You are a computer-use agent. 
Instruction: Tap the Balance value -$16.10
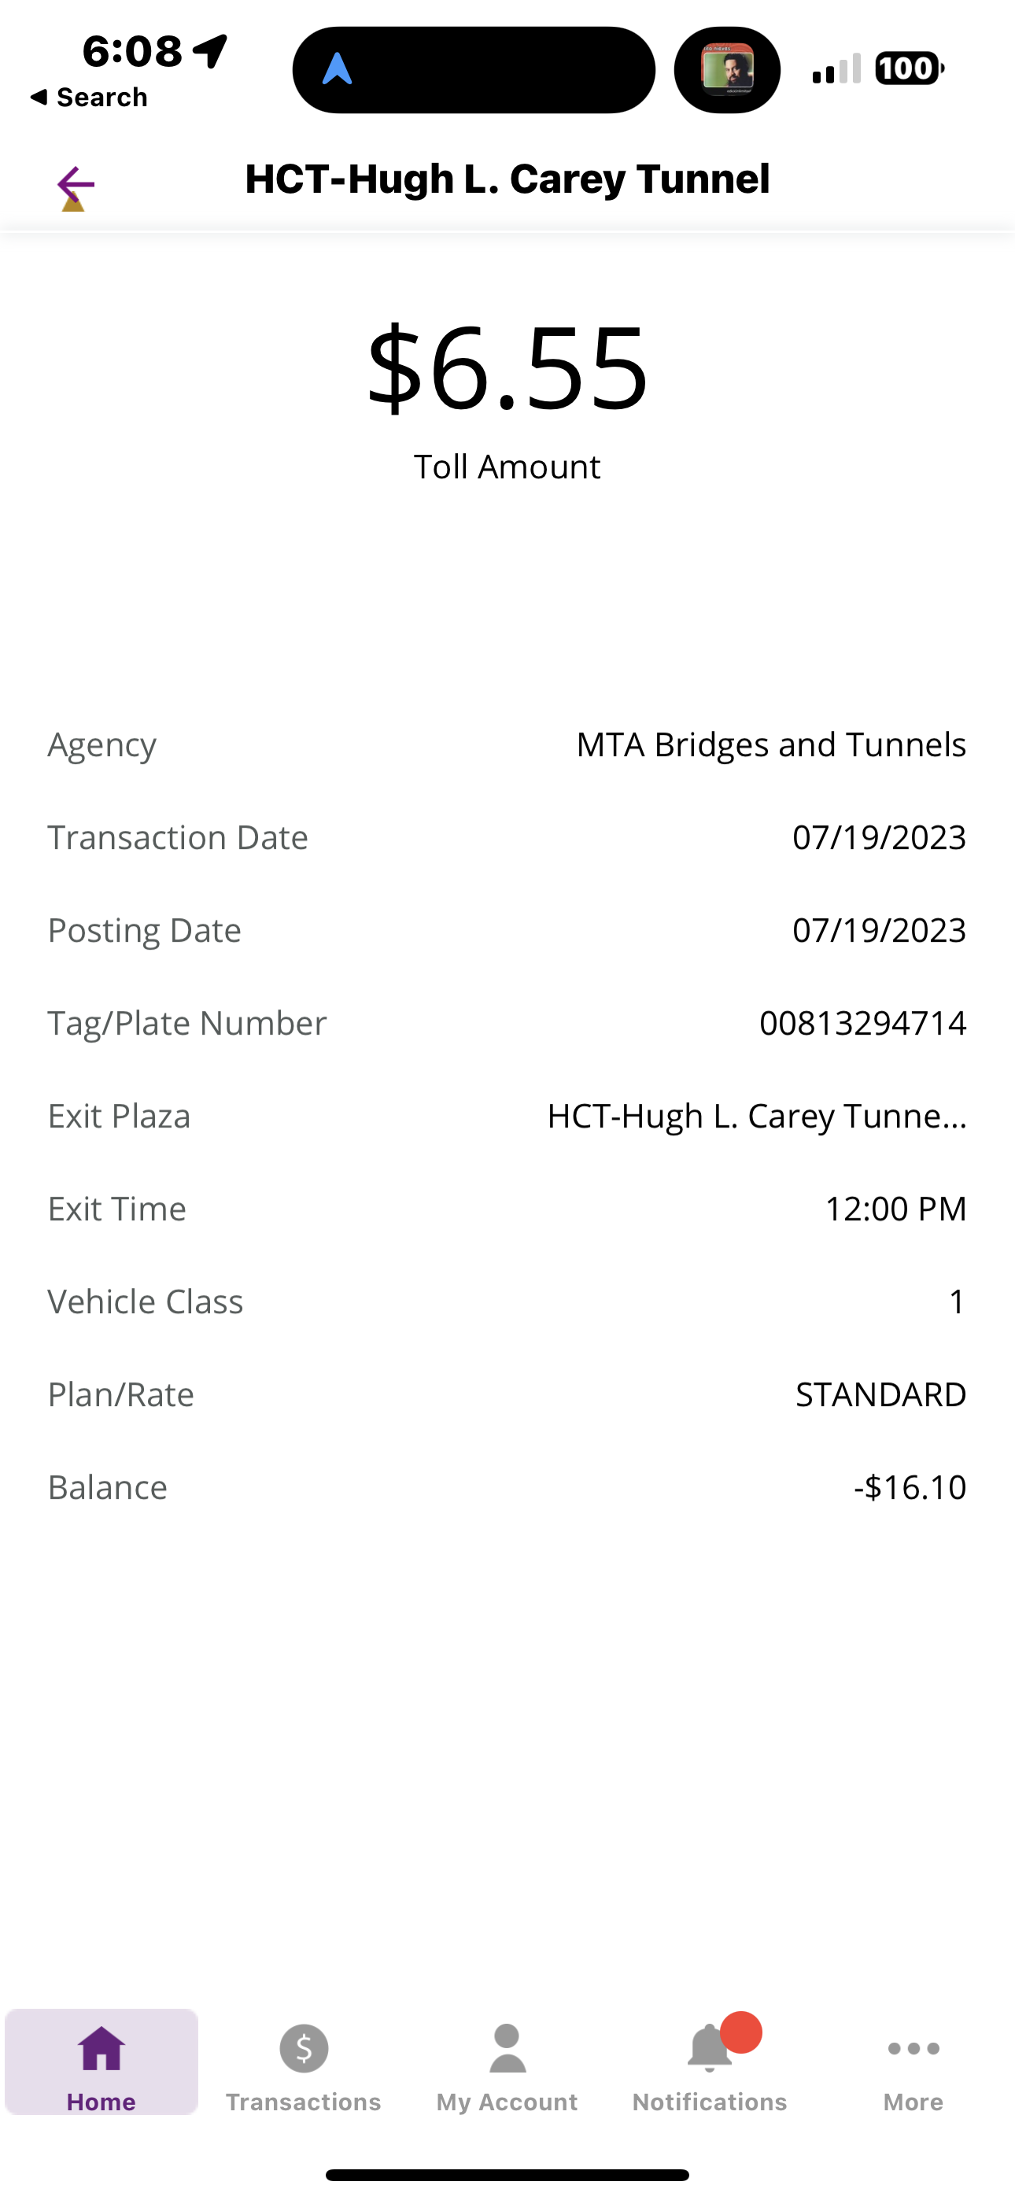(x=910, y=1488)
